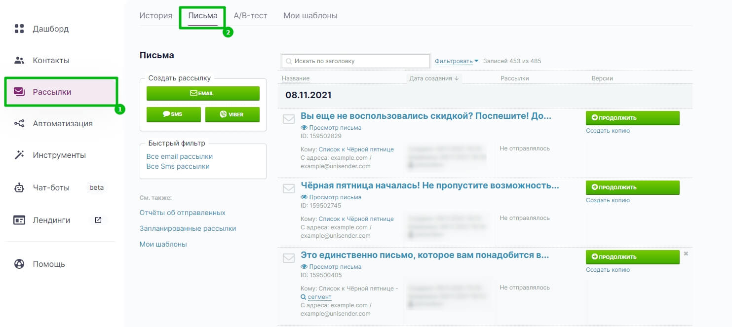Create a new VIBER campaign
Image resolution: width=732 pixels, height=327 pixels.
(x=232, y=114)
